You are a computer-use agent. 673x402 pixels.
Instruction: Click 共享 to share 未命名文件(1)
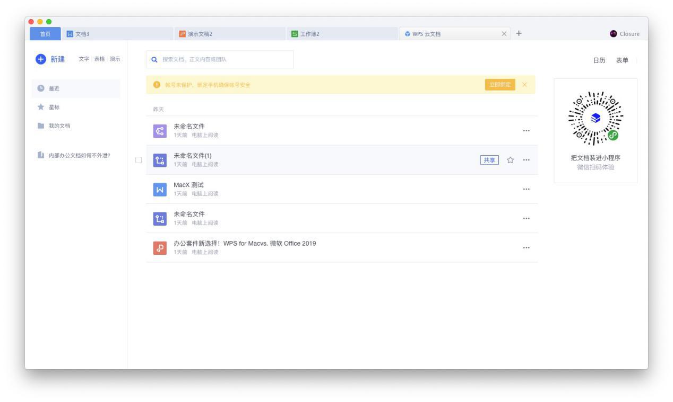click(x=489, y=159)
